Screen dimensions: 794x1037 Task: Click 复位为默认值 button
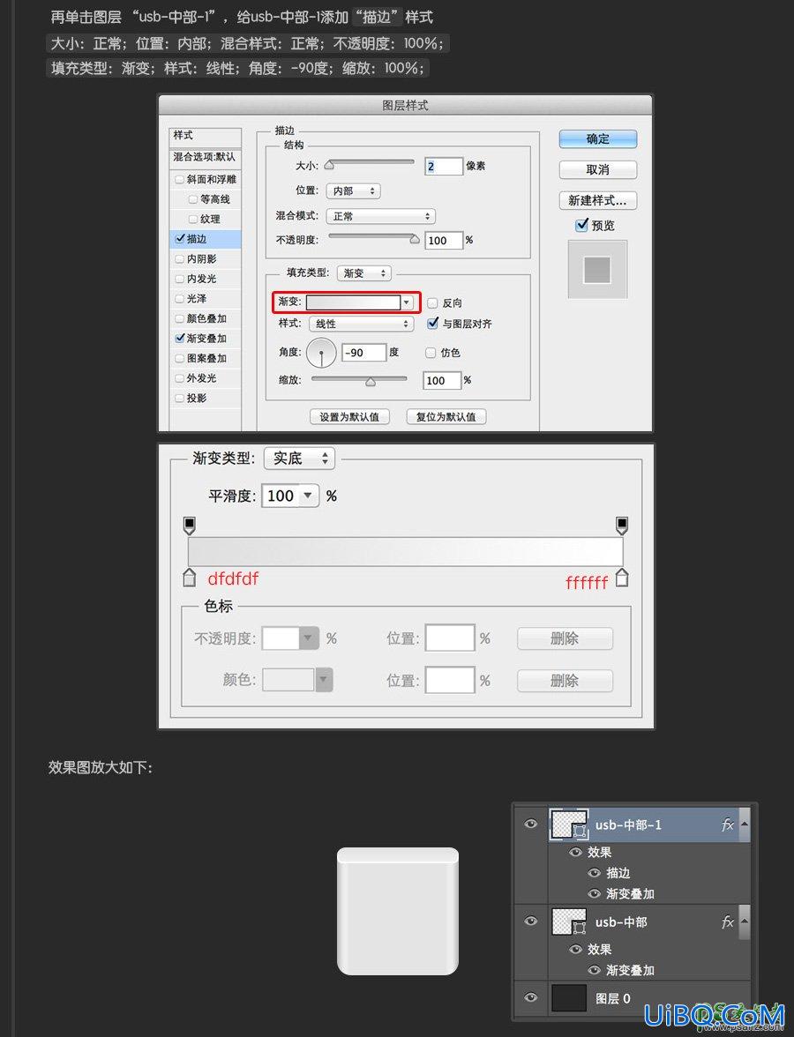[446, 416]
